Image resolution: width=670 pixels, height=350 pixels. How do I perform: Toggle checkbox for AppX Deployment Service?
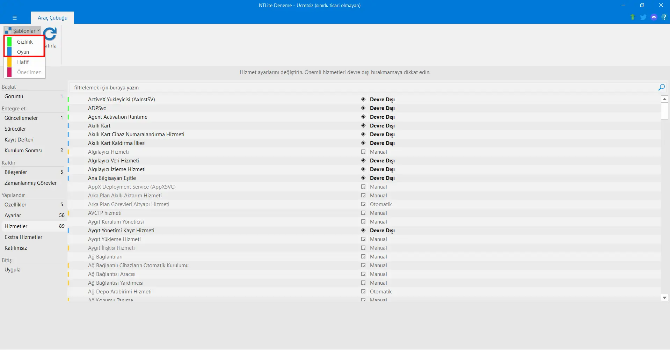363,187
